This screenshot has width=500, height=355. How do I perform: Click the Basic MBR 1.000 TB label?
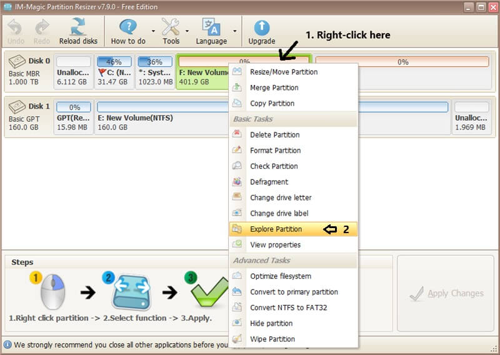24,77
